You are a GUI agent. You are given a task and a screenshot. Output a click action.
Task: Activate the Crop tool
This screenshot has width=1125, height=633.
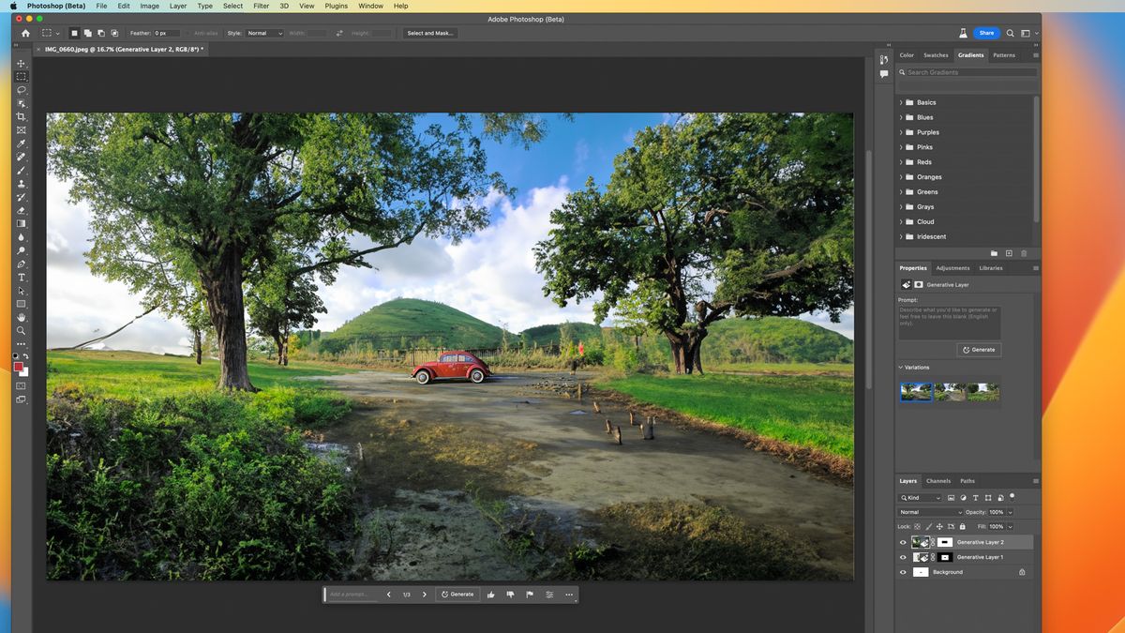21,115
